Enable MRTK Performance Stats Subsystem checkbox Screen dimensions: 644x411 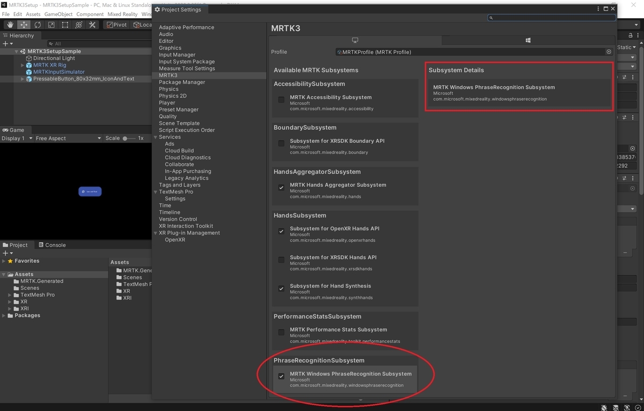click(281, 332)
